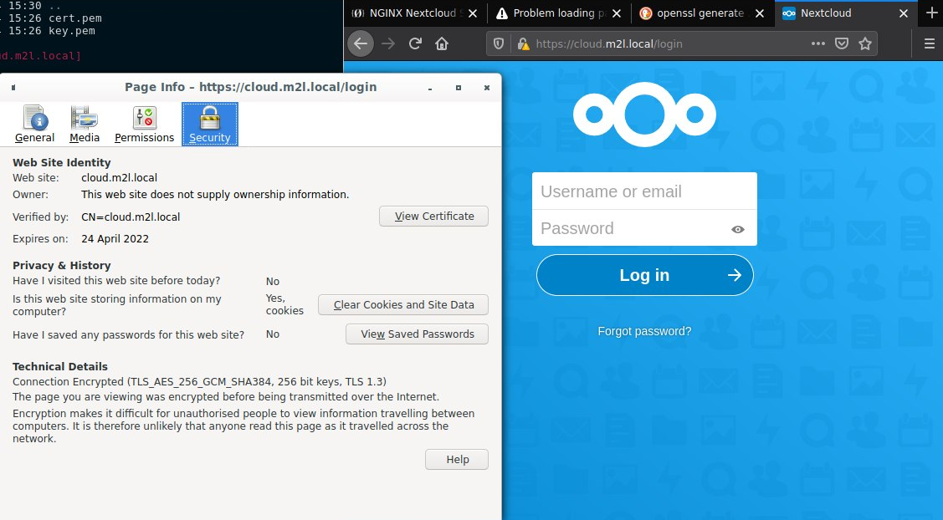Click the General tab page icon

[35, 117]
